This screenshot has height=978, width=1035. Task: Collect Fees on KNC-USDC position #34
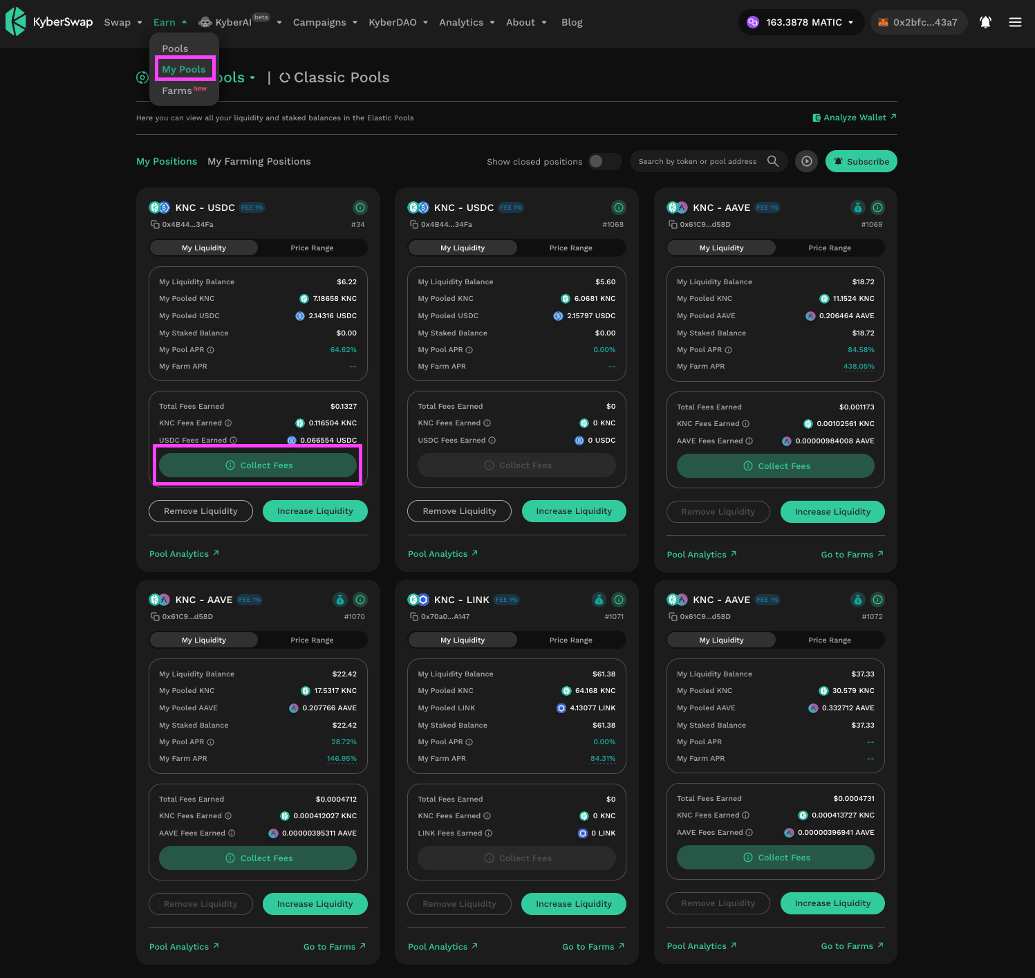pyautogui.click(x=258, y=465)
